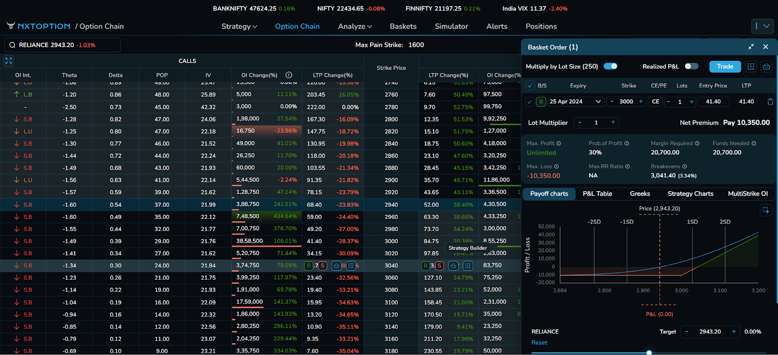Decrease Lot Multiplier with minus

pyautogui.click(x=580, y=123)
